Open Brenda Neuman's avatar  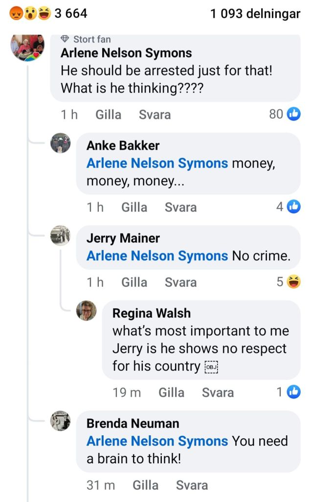(61, 421)
